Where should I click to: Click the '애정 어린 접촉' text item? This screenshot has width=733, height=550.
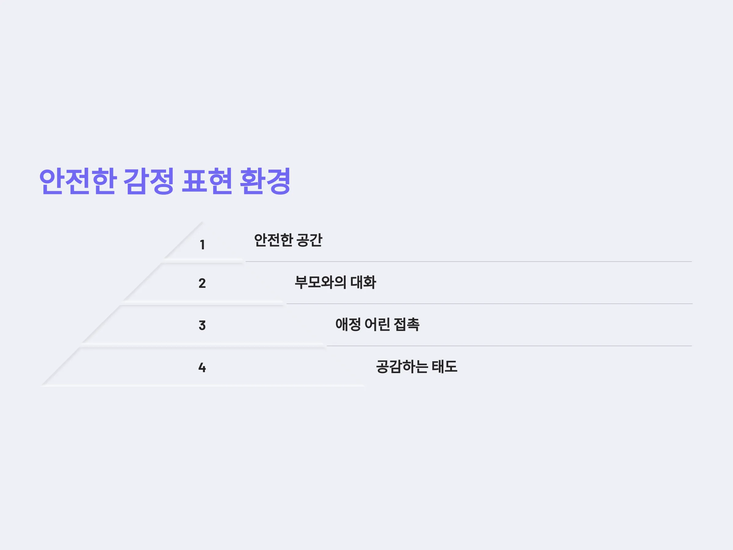377,324
